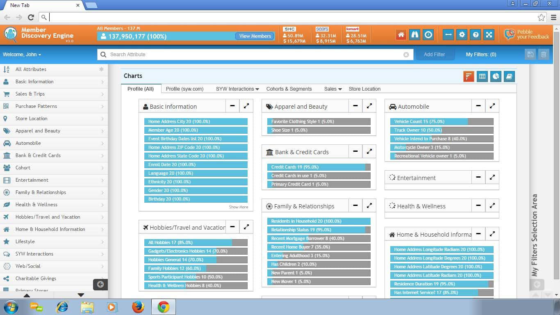Switch to the Cohorts & Segments tab

[289, 89]
